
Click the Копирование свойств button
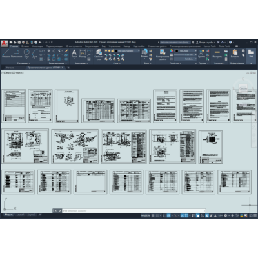163,55
